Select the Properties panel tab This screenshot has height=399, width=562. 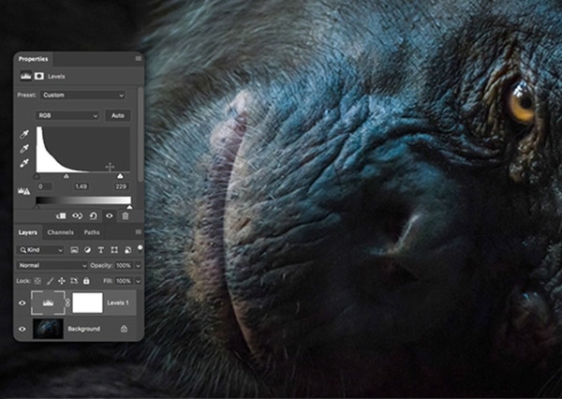34,59
